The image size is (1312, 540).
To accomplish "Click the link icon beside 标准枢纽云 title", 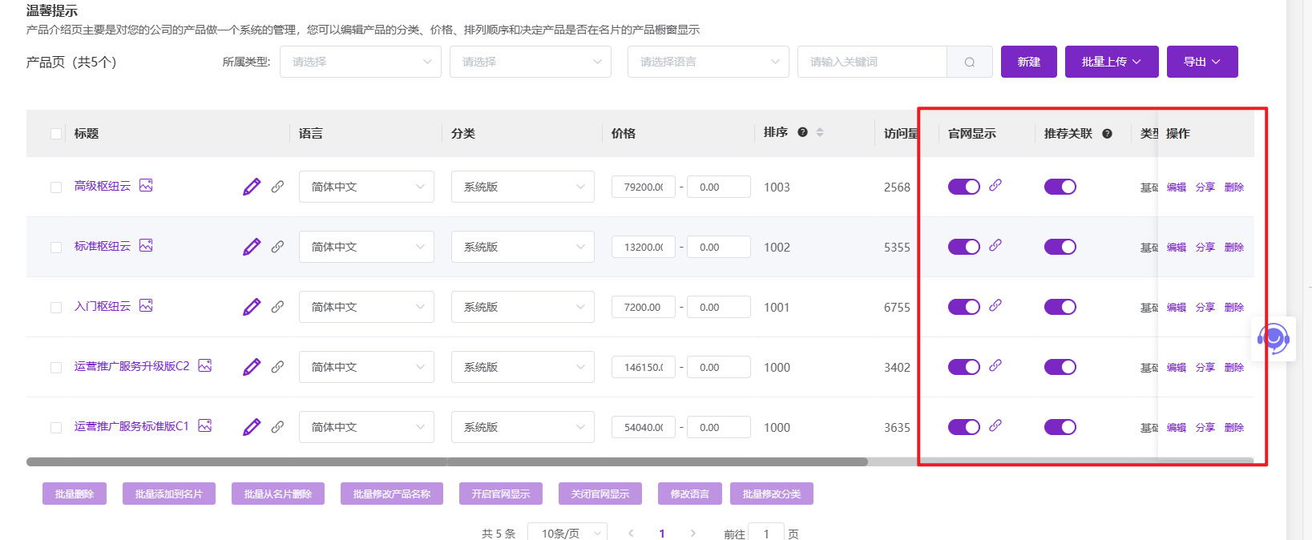I will [277, 247].
